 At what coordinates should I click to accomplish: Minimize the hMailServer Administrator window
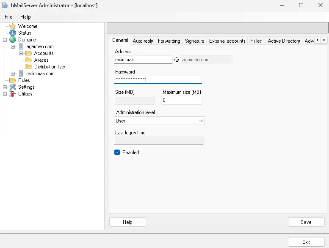pos(282,5)
